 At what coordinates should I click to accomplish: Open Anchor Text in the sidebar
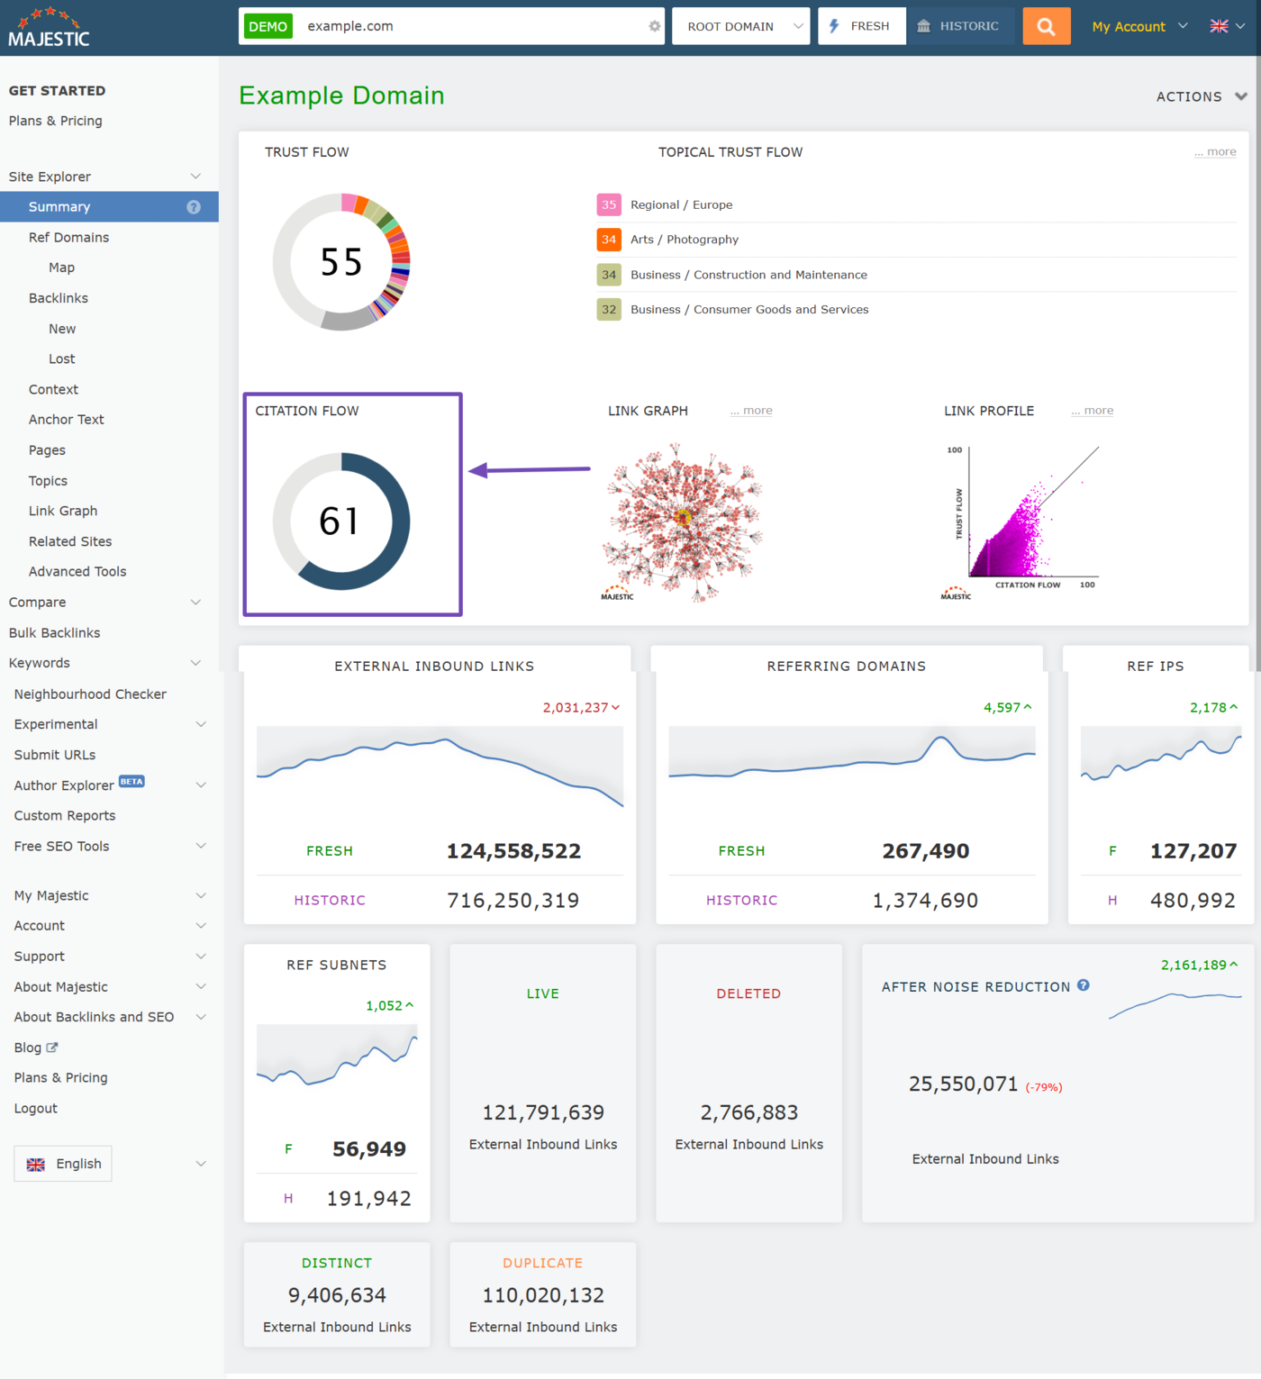point(66,420)
